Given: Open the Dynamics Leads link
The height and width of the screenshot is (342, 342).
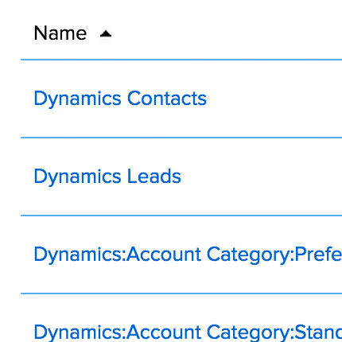Looking at the screenshot, I should (107, 177).
